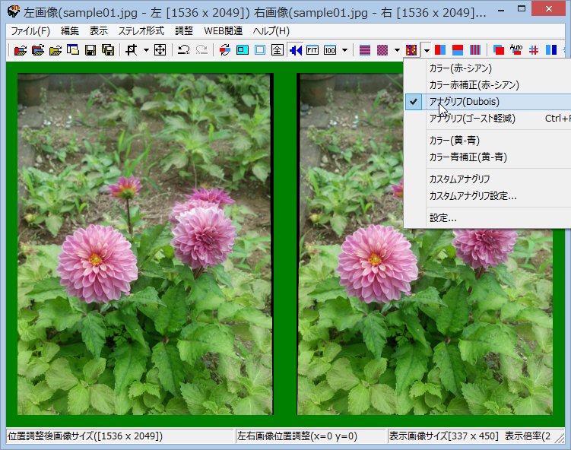
Task: Click the FIT zoom button
Action: tap(312, 50)
